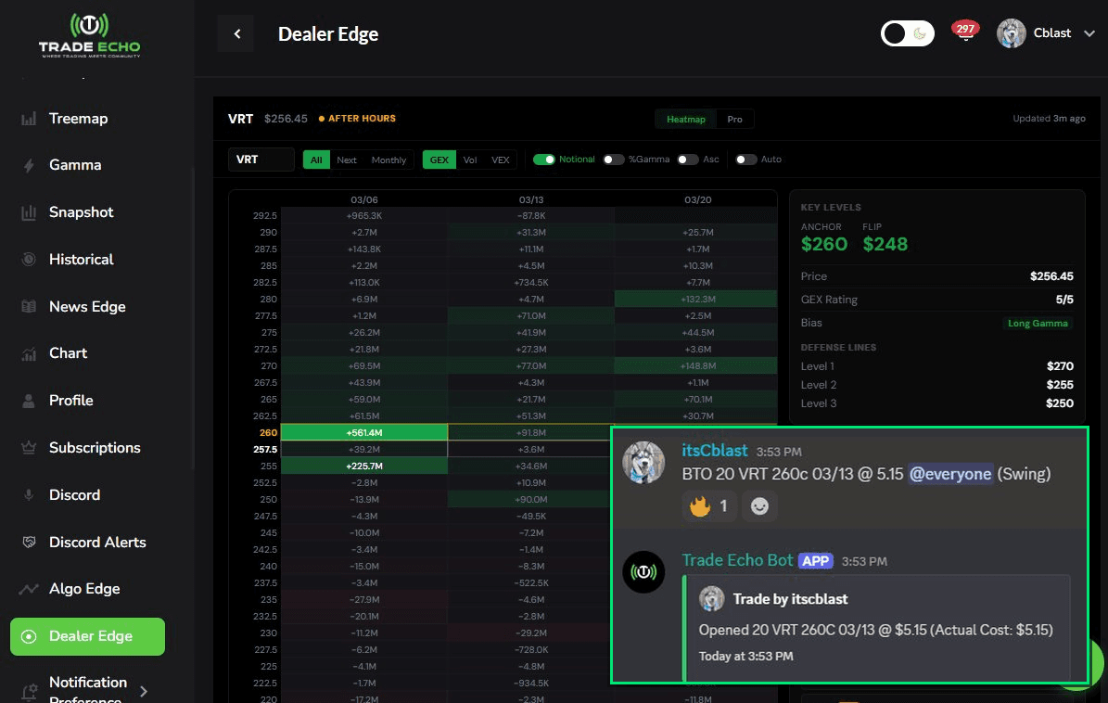Select the VEX metric tab
The width and height of the screenshot is (1108, 703).
coord(501,160)
